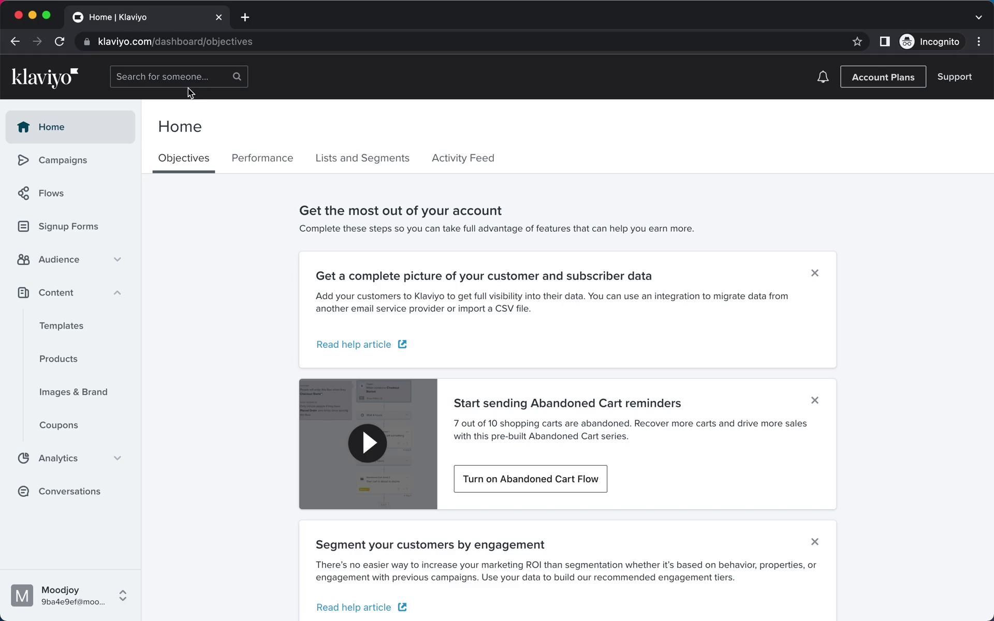Focus the Search for someone field
Image resolution: width=994 pixels, height=621 pixels.
pos(171,77)
